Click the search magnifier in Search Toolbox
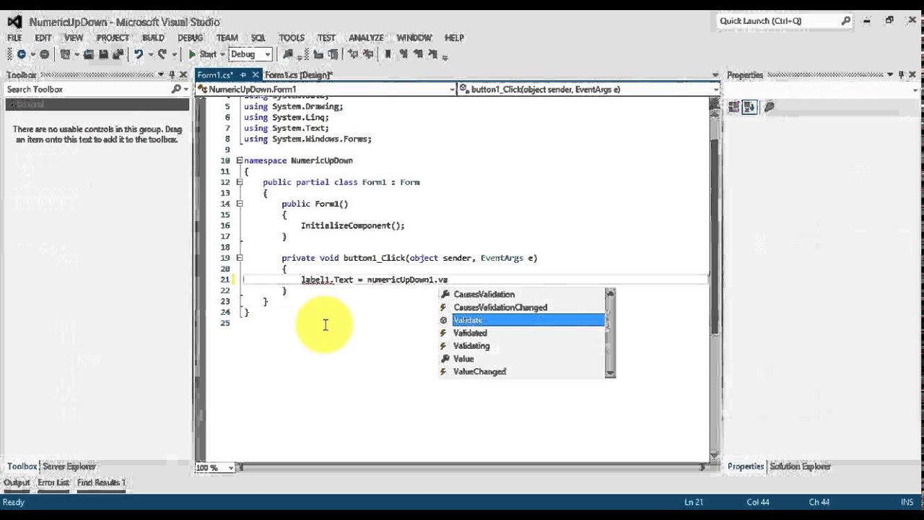The width and height of the screenshot is (924, 520). (x=175, y=89)
